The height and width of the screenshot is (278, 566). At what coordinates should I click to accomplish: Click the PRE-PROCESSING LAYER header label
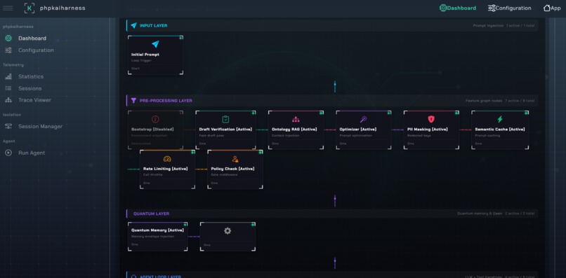tap(166, 101)
